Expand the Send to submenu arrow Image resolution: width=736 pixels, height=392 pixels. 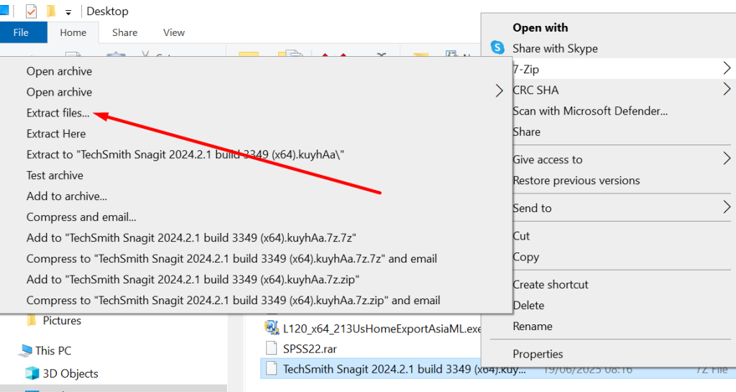coord(727,208)
